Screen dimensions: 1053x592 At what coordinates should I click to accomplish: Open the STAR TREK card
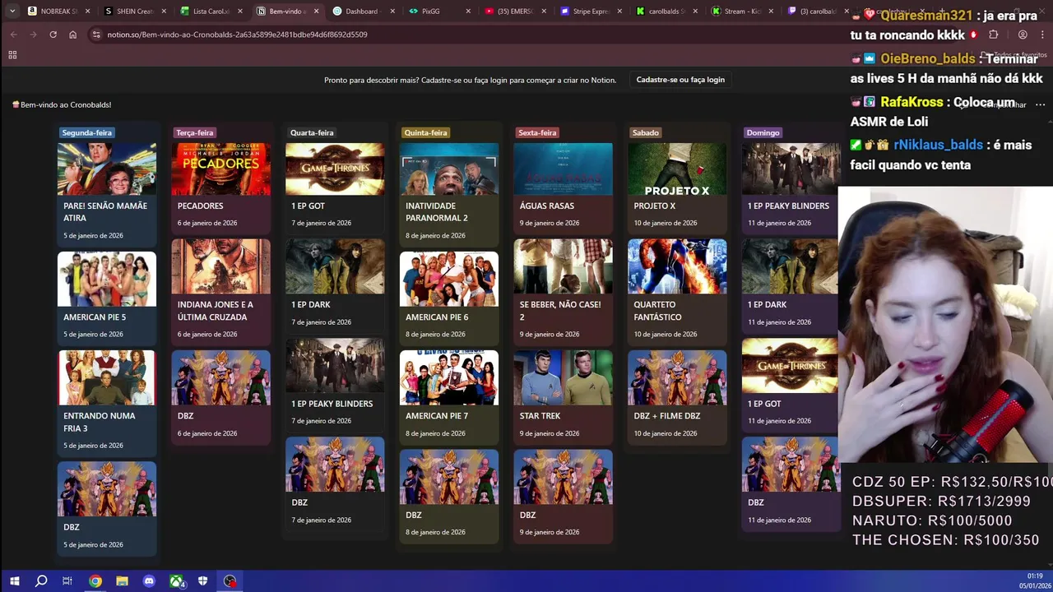(563, 396)
